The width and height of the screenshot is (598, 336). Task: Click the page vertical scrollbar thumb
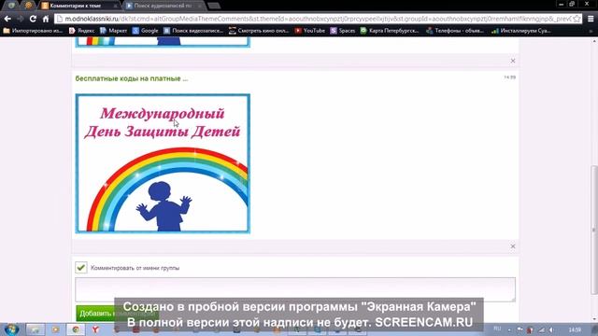(x=594, y=230)
